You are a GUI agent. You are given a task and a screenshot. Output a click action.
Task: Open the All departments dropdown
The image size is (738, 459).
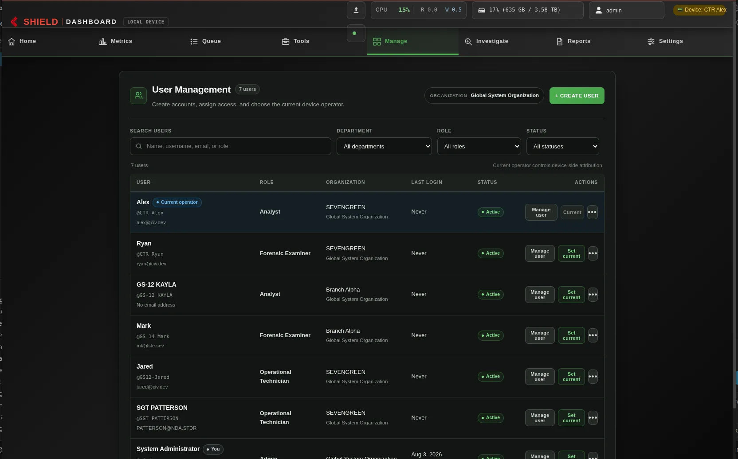(384, 146)
